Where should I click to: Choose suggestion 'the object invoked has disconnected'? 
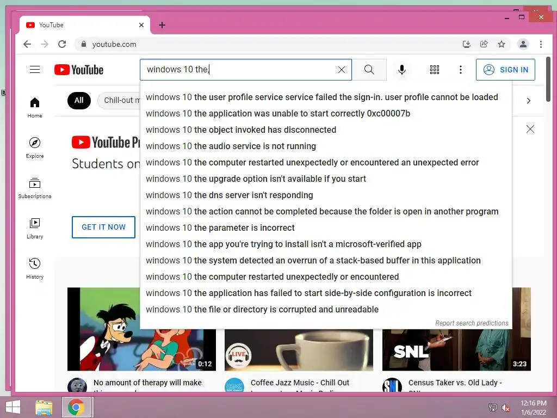coord(326,130)
